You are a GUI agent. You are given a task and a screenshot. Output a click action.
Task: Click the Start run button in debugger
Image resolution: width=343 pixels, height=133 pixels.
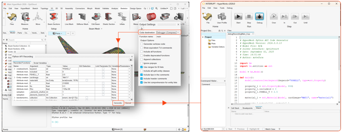coord(238,17)
